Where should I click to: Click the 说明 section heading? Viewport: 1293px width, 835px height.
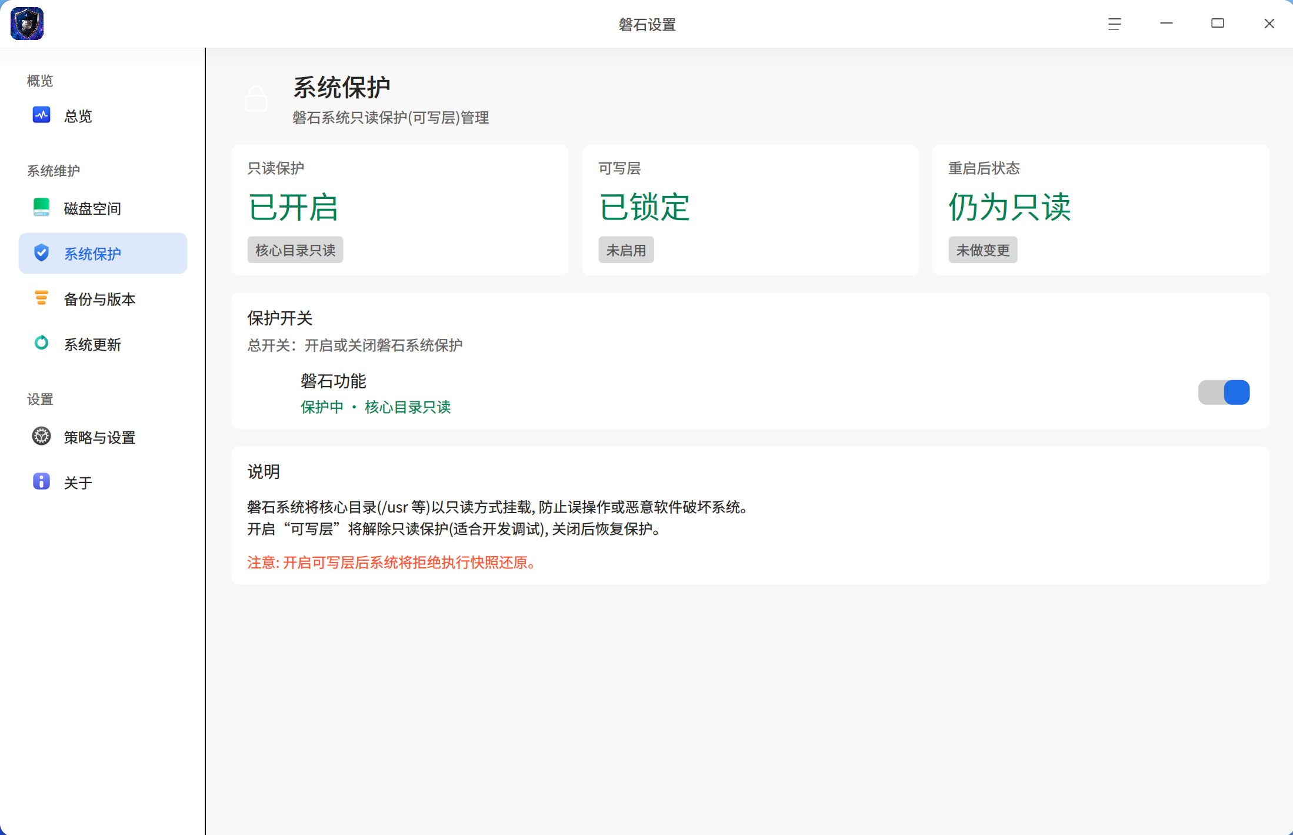(x=264, y=471)
